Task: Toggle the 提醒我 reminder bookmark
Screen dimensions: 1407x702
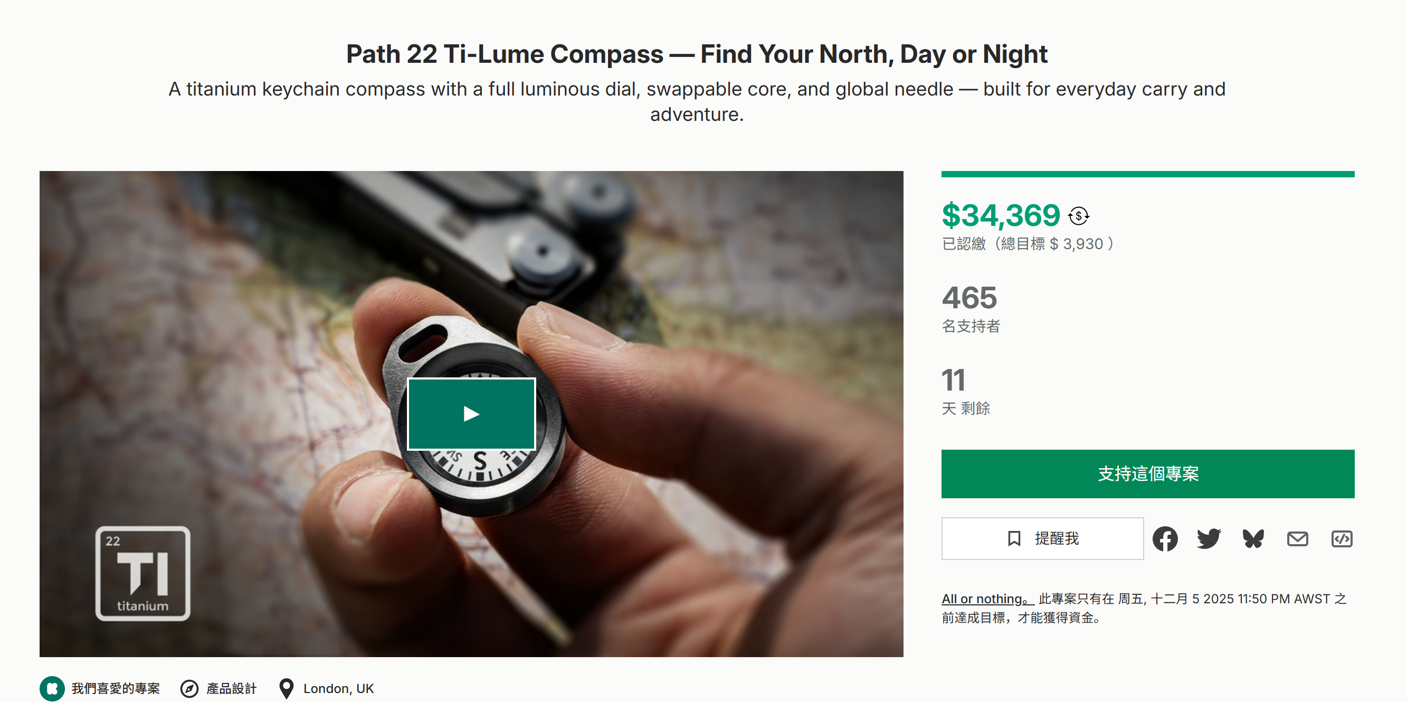Action: point(1042,539)
